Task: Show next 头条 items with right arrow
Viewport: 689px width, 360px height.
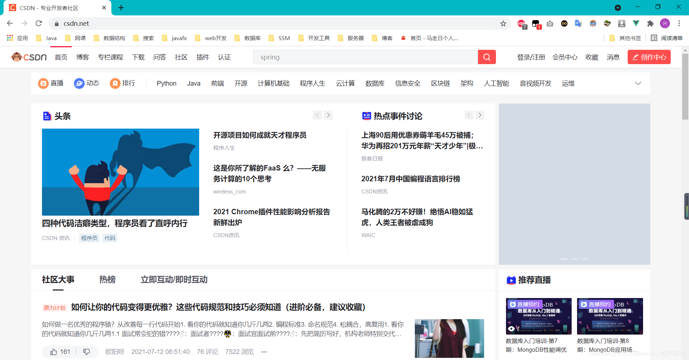Action: coord(328,115)
